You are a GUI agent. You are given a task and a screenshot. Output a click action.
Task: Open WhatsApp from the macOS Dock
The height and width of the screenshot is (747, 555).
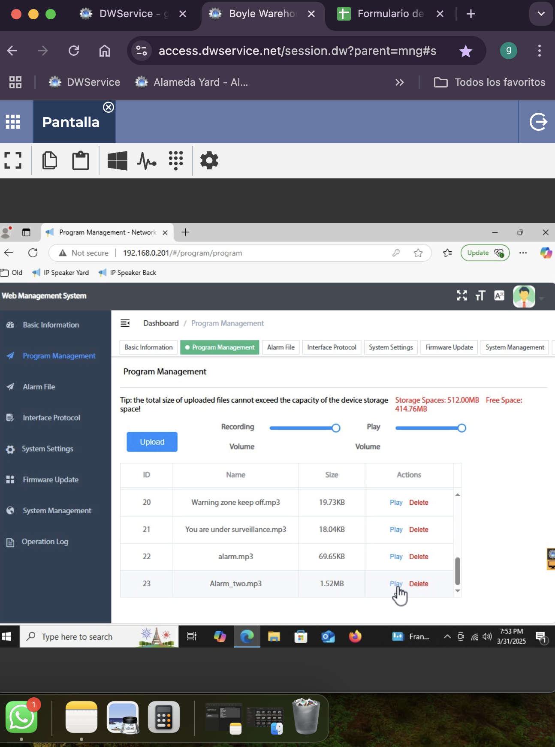21,717
